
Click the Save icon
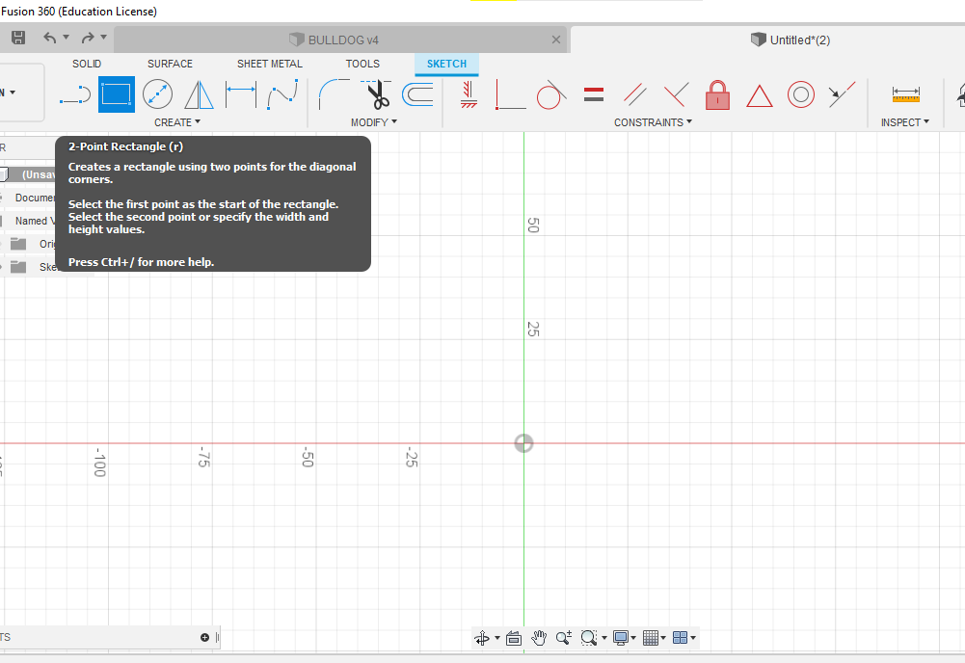[x=18, y=38]
